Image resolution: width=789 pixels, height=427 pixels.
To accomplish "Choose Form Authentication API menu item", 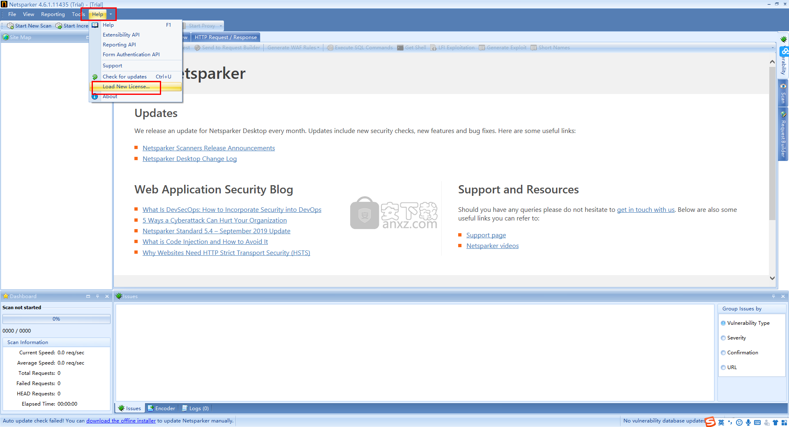I will pyautogui.click(x=136, y=55).
